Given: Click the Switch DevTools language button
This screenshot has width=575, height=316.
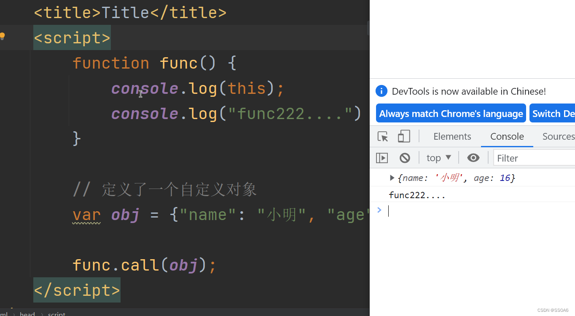Looking at the screenshot, I should (552, 113).
